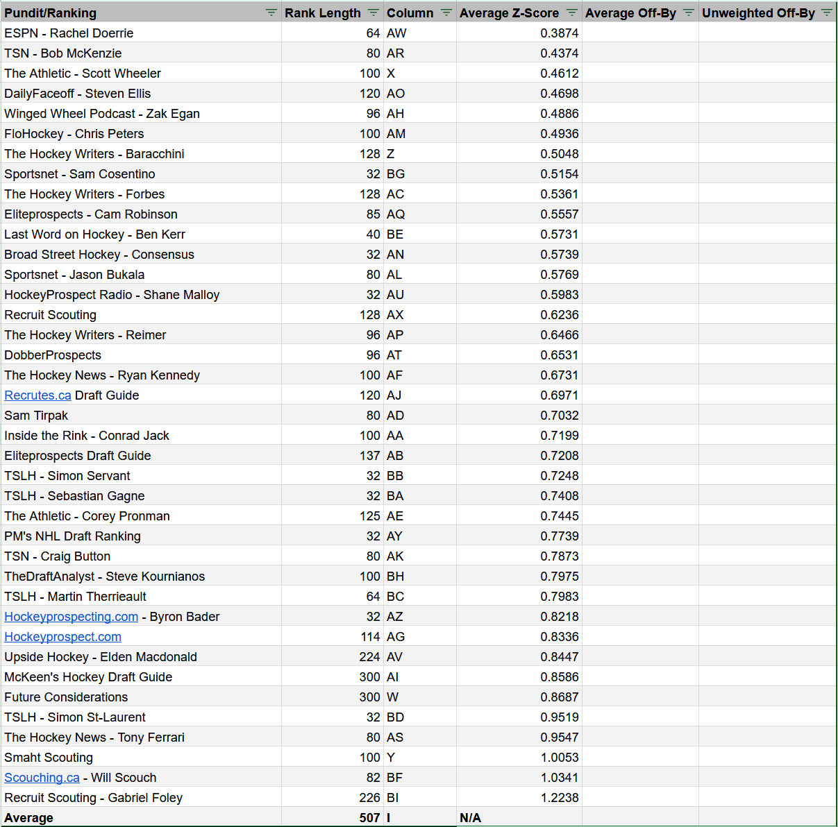
Task: Select The Hockey Writers - Forbes cell
Action: [141, 194]
